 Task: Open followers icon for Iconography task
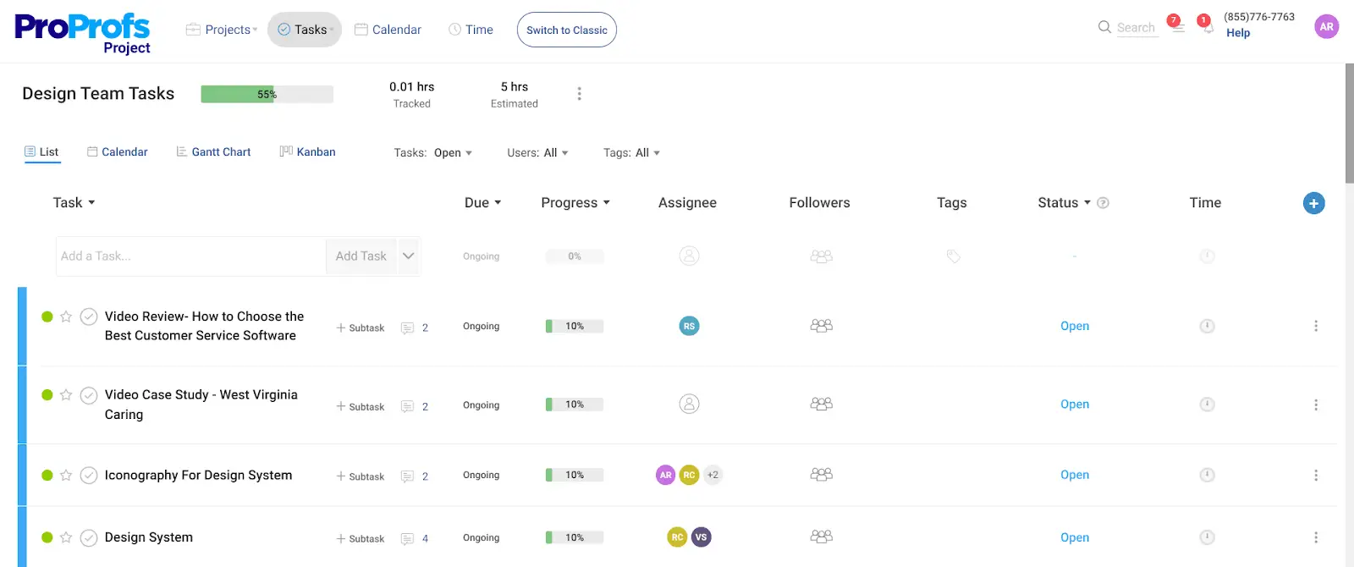tap(821, 476)
